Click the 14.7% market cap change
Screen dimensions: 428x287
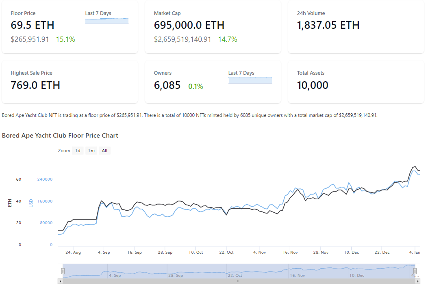pyautogui.click(x=228, y=39)
